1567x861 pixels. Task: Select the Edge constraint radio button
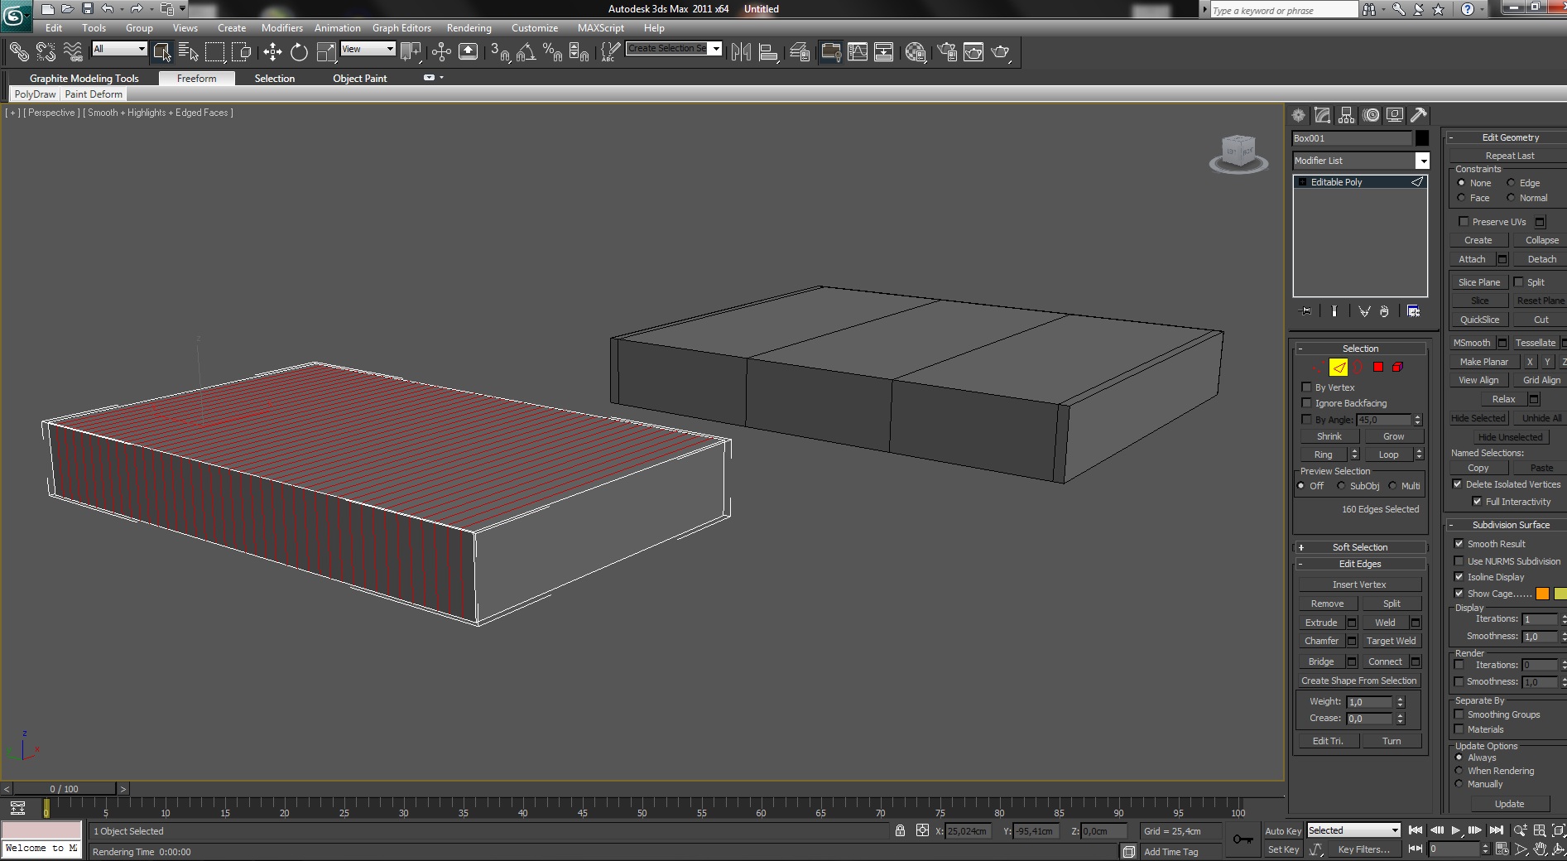pos(1511,183)
